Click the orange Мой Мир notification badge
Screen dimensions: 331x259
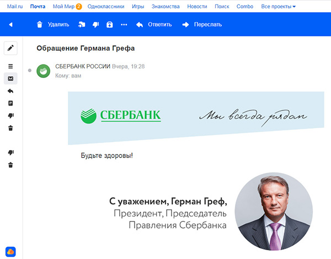point(79,7)
